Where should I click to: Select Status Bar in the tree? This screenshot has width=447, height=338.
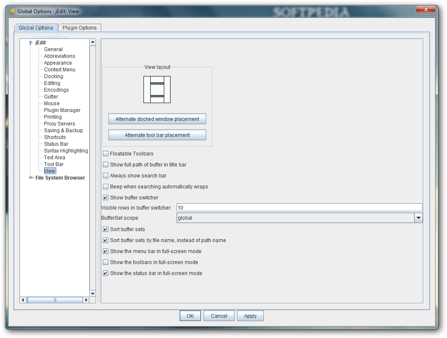56,144
